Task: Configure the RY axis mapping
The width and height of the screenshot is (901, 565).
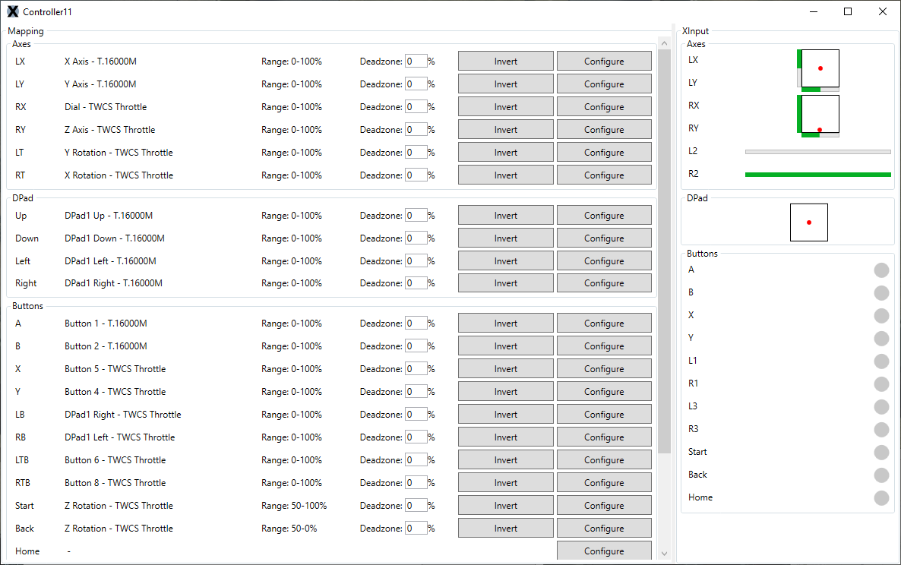Action: tap(604, 130)
